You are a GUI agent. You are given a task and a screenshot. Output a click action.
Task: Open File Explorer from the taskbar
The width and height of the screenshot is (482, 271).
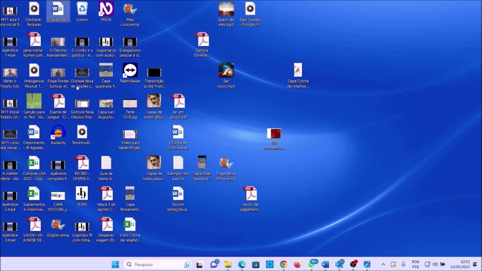[x=228, y=264]
